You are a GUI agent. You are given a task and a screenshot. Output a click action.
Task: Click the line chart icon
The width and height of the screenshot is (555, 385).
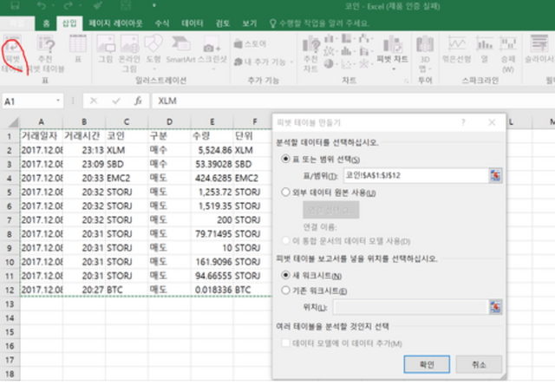click(330, 51)
